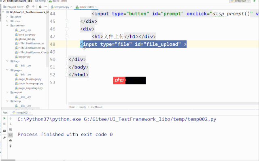The image size is (259, 161).
Task: Select the temp002 tab in Run panel
Action: point(22,112)
